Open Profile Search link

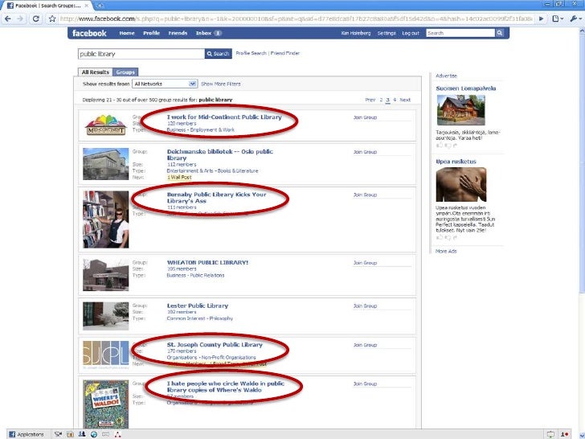251,53
